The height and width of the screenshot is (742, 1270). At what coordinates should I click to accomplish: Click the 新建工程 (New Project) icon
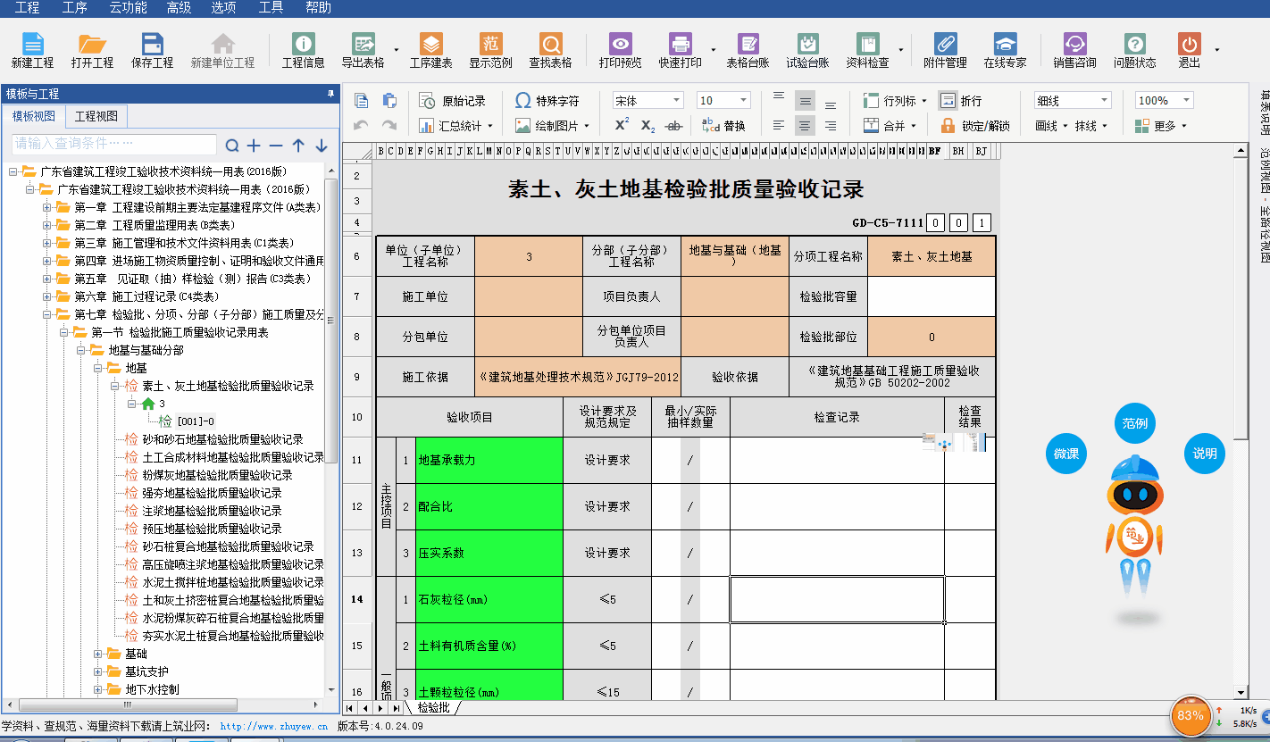coord(32,50)
